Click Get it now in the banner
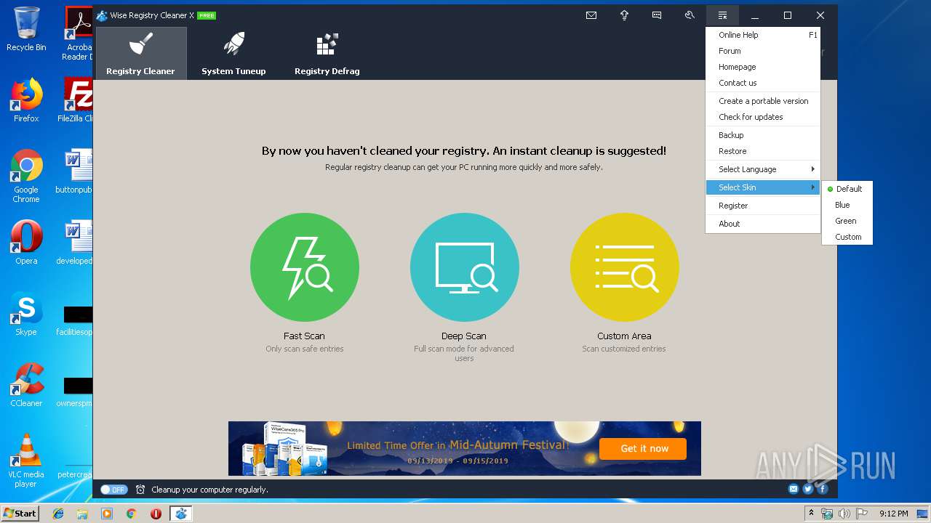 pyautogui.click(x=644, y=449)
